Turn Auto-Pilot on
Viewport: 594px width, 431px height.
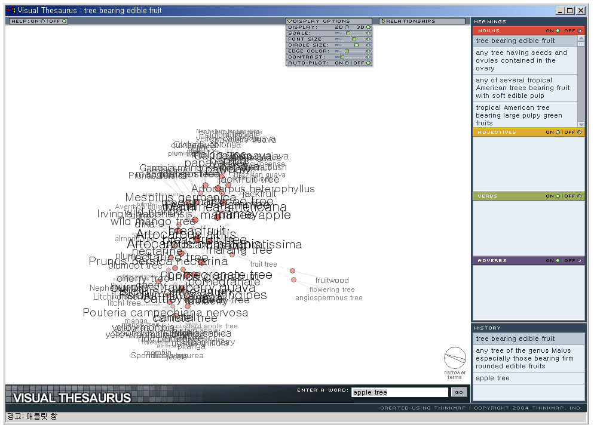pyautogui.click(x=347, y=63)
